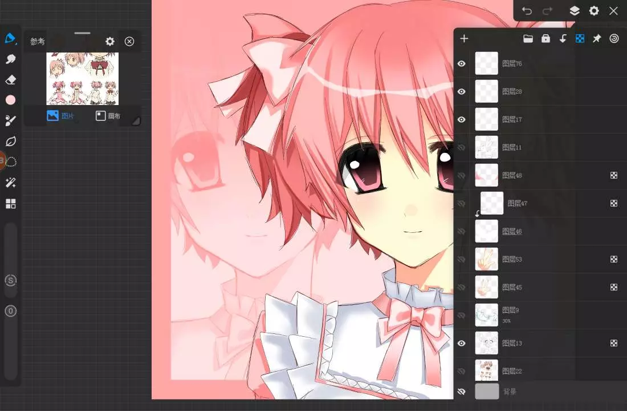Toggle alpha lock on 图层53
This screenshot has width=627, height=411.
pyautogui.click(x=614, y=259)
